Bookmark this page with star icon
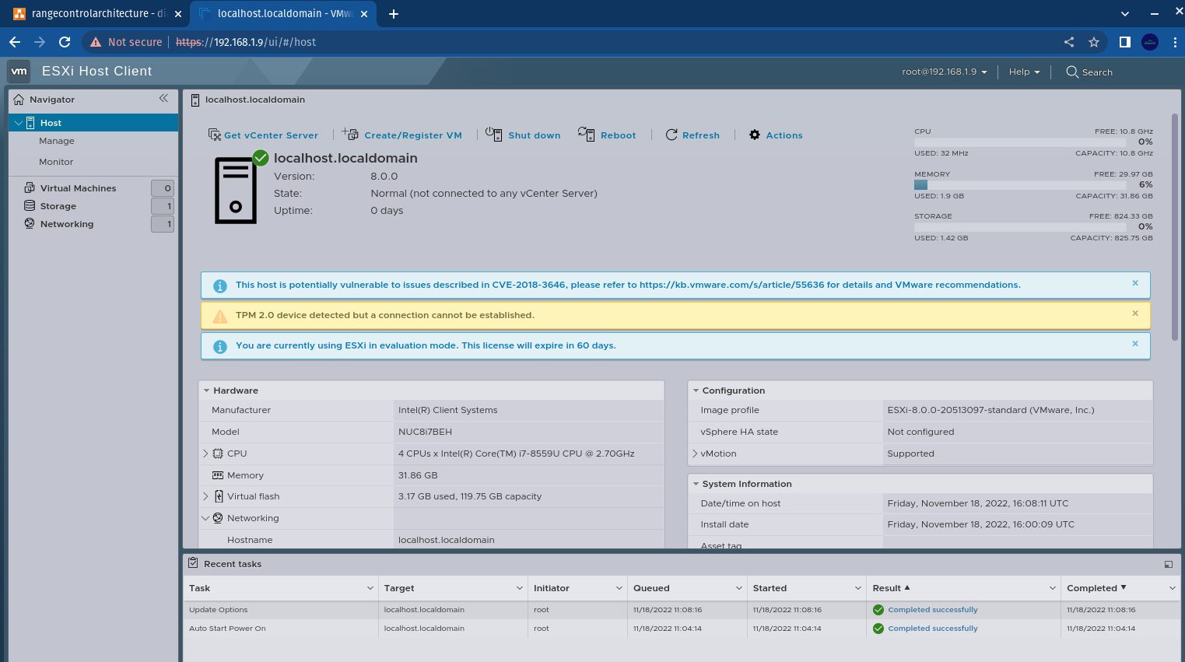The image size is (1185, 662). pyautogui.click(x=1094, y=42)
